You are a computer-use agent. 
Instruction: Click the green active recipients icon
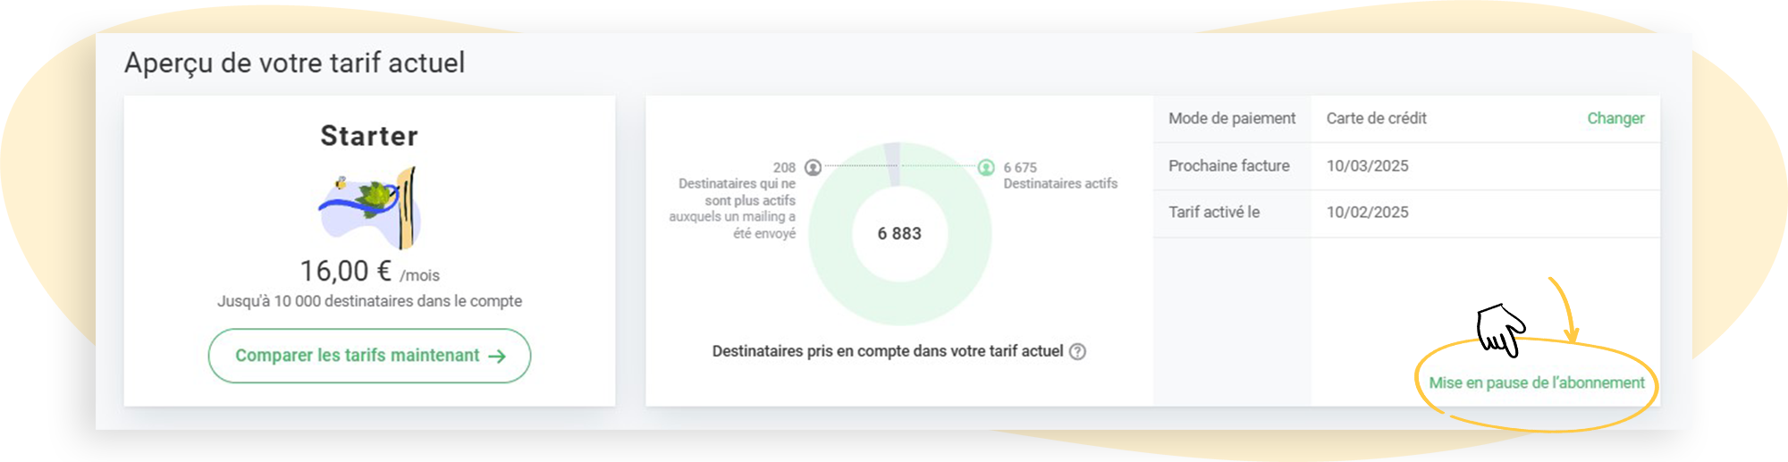986,167
